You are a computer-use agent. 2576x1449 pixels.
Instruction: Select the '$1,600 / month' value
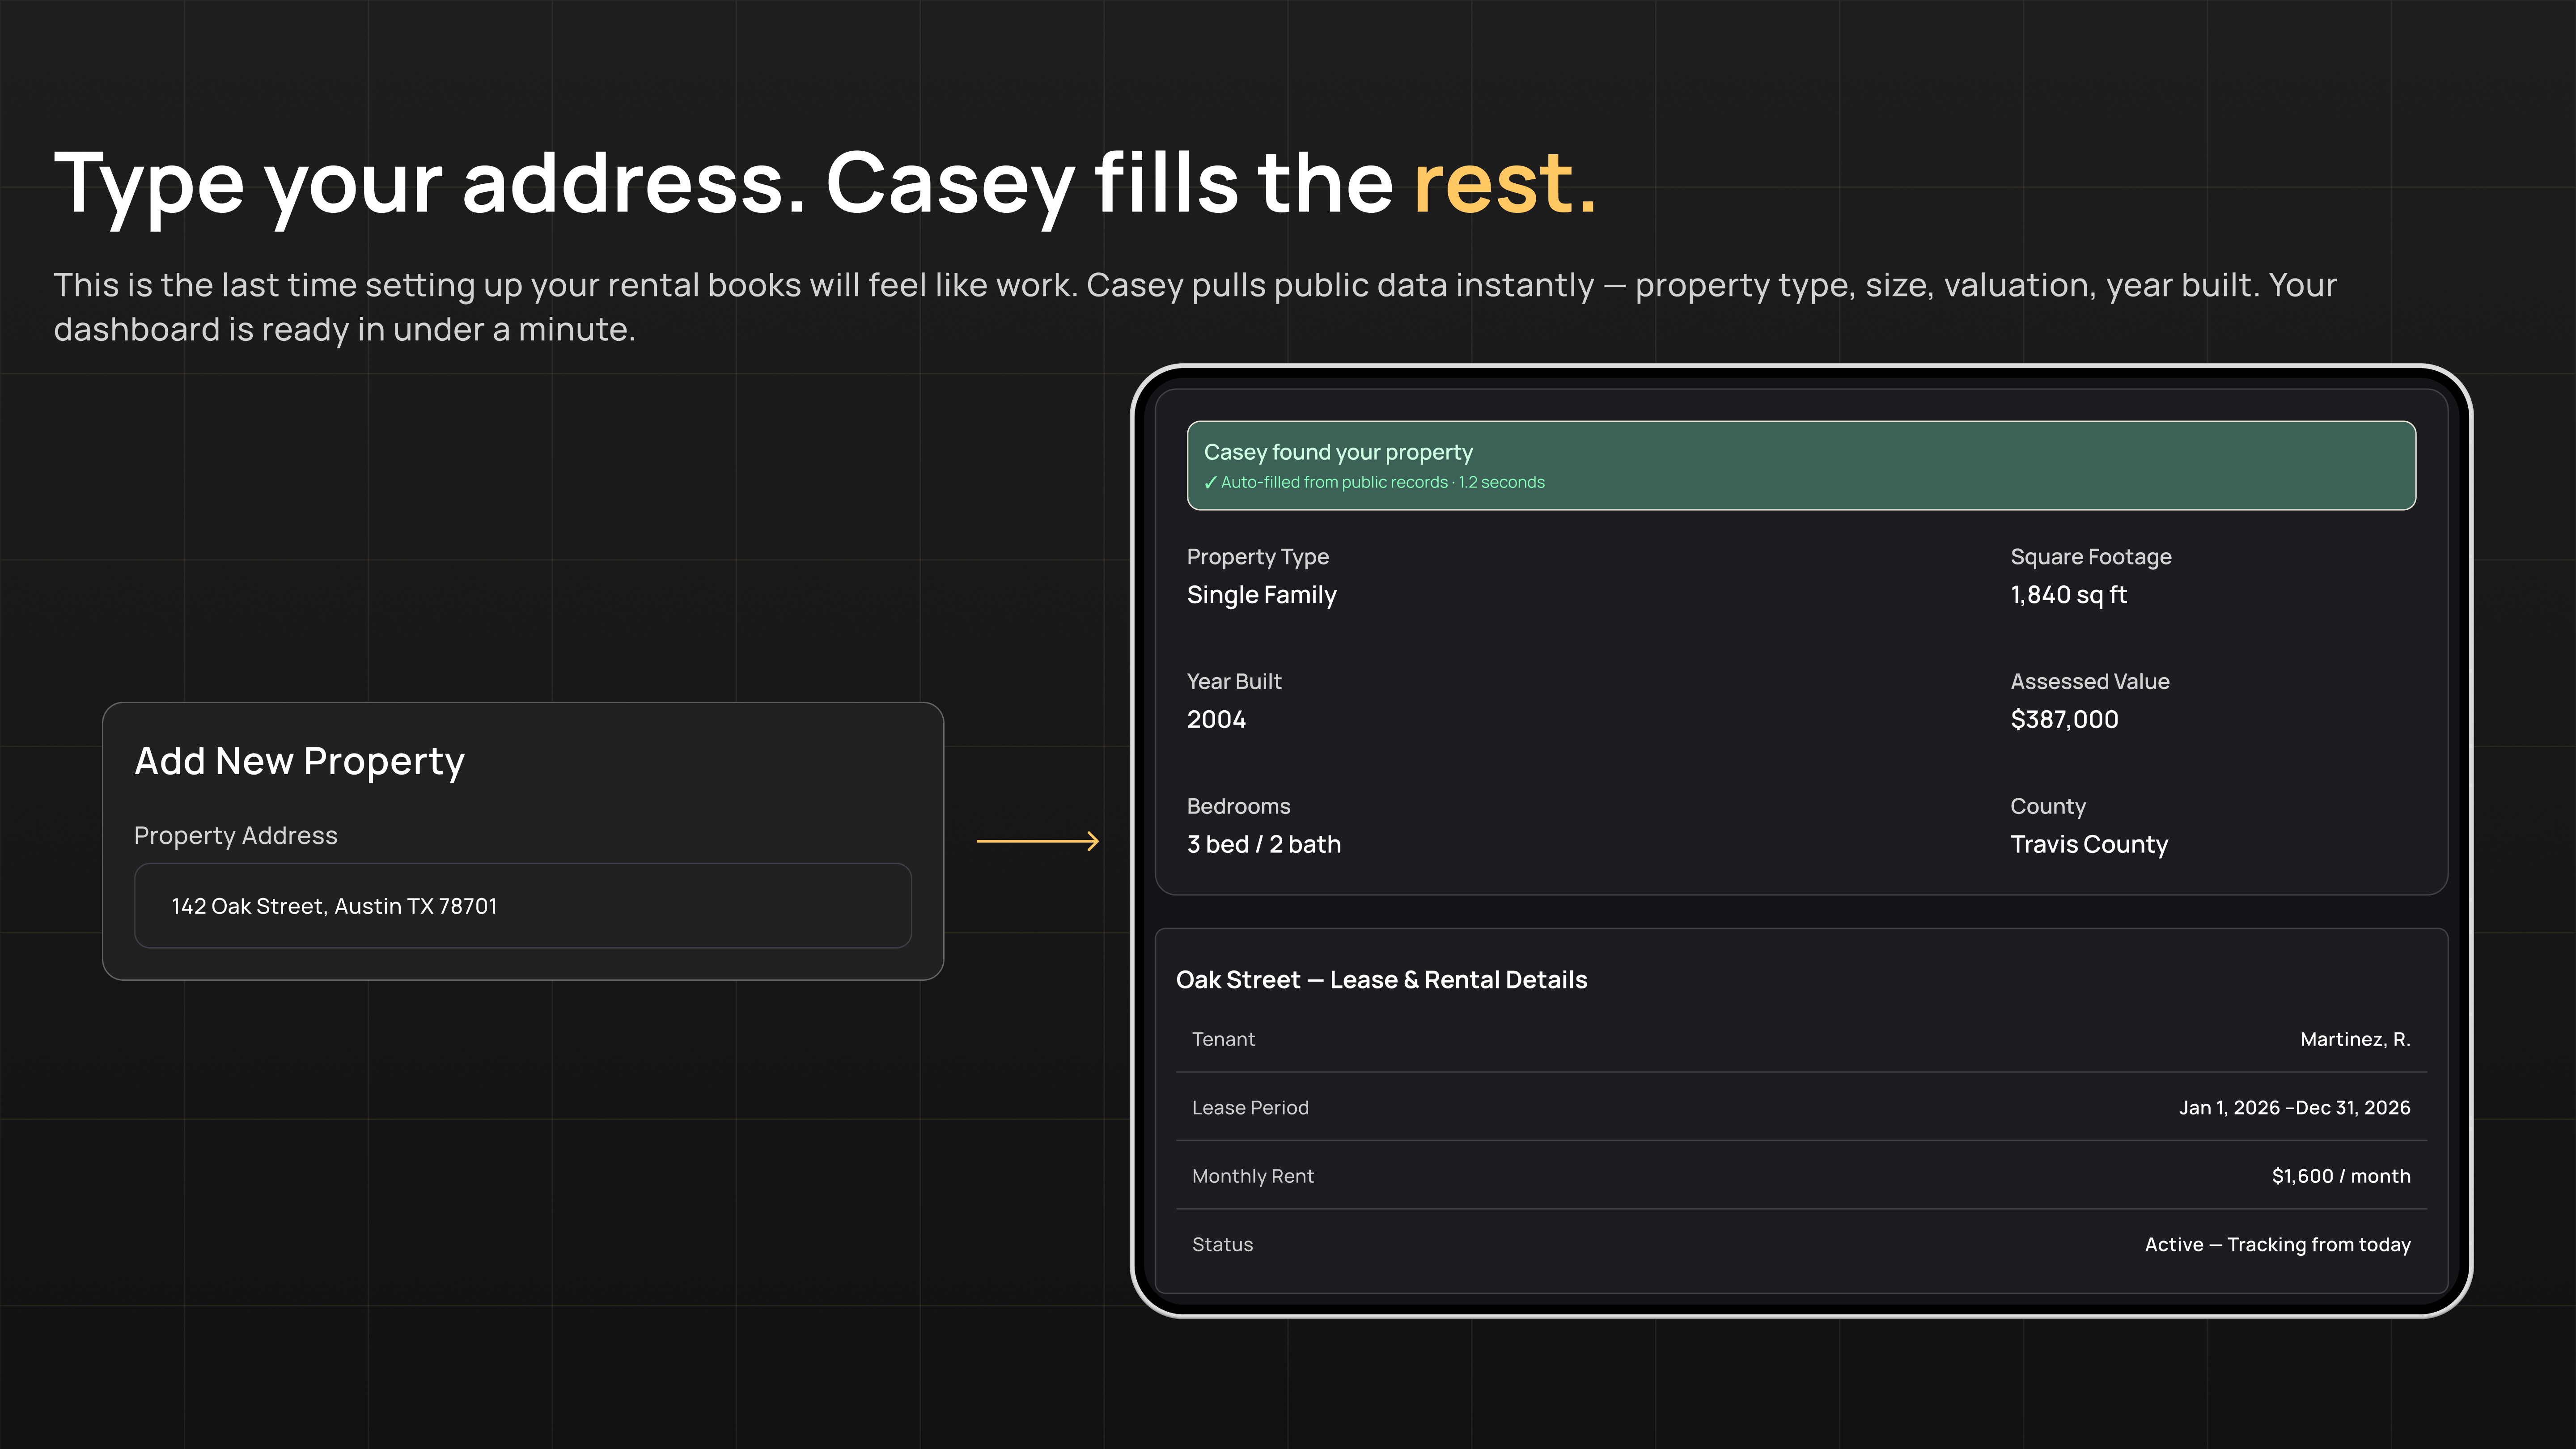2341,1176
